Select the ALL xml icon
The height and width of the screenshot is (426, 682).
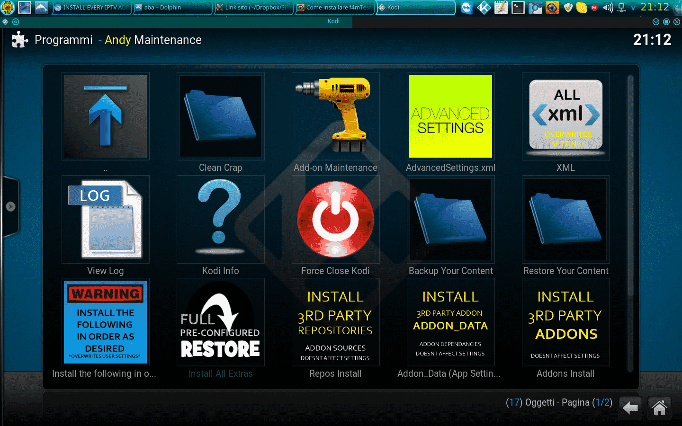click(x=566, y=116)
